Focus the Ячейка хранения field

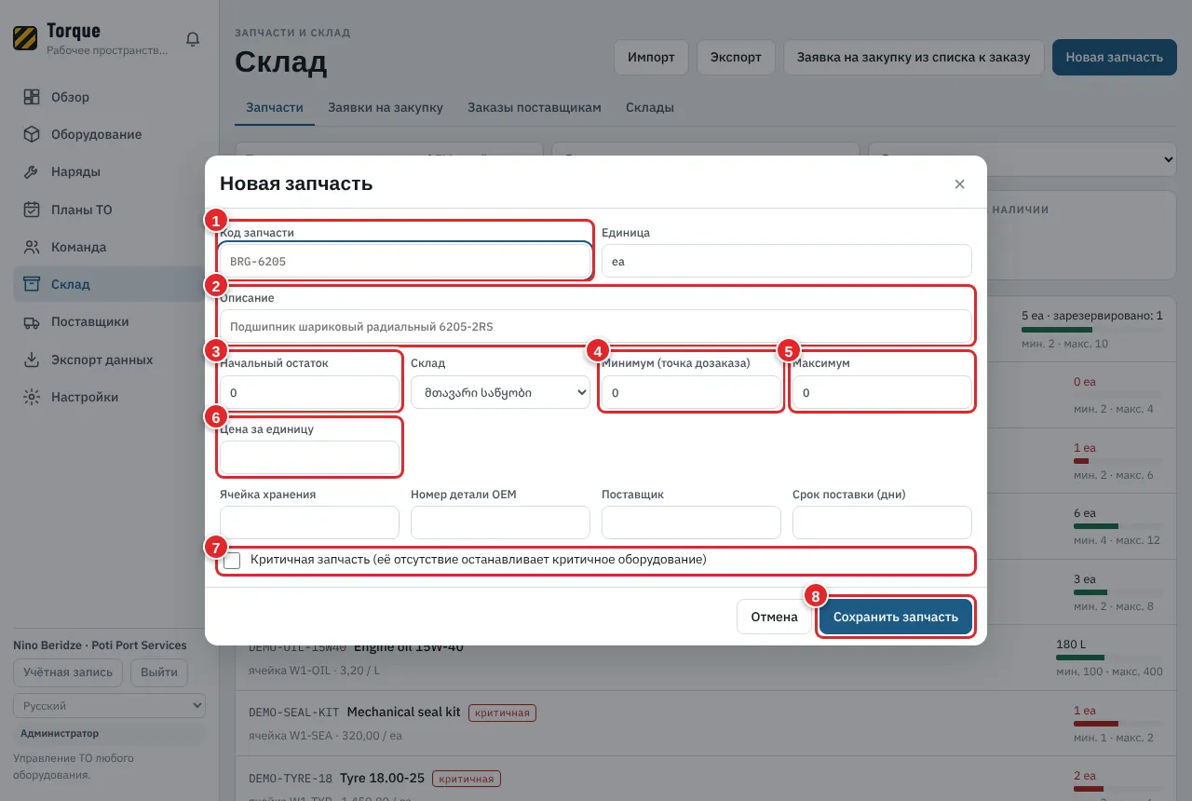pyautogui.click(x=309, y=523)
